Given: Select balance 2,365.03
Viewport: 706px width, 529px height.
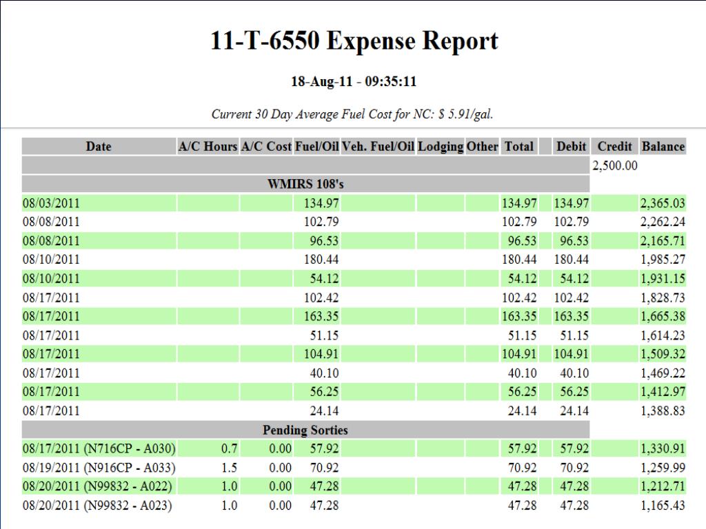Looking at the screenshot, I should [x=663, y=203].
